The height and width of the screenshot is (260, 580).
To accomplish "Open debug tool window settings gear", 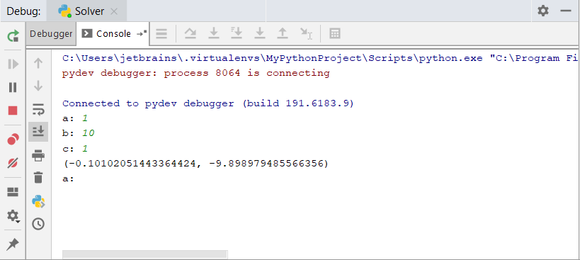I will (x=543, y=11).
